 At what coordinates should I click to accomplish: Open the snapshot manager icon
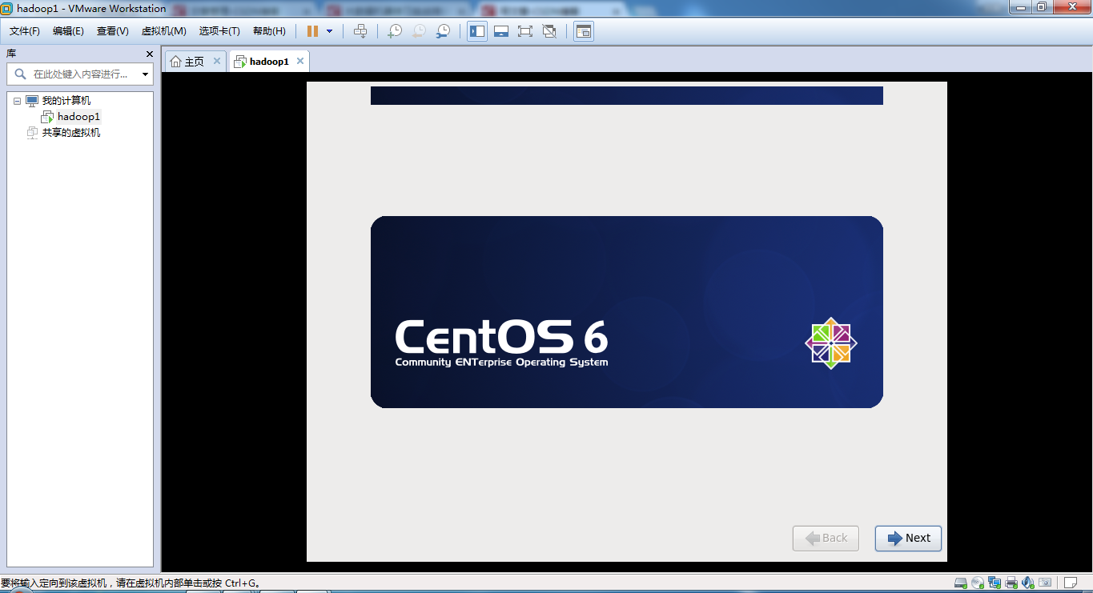click(x=443, y=31)
